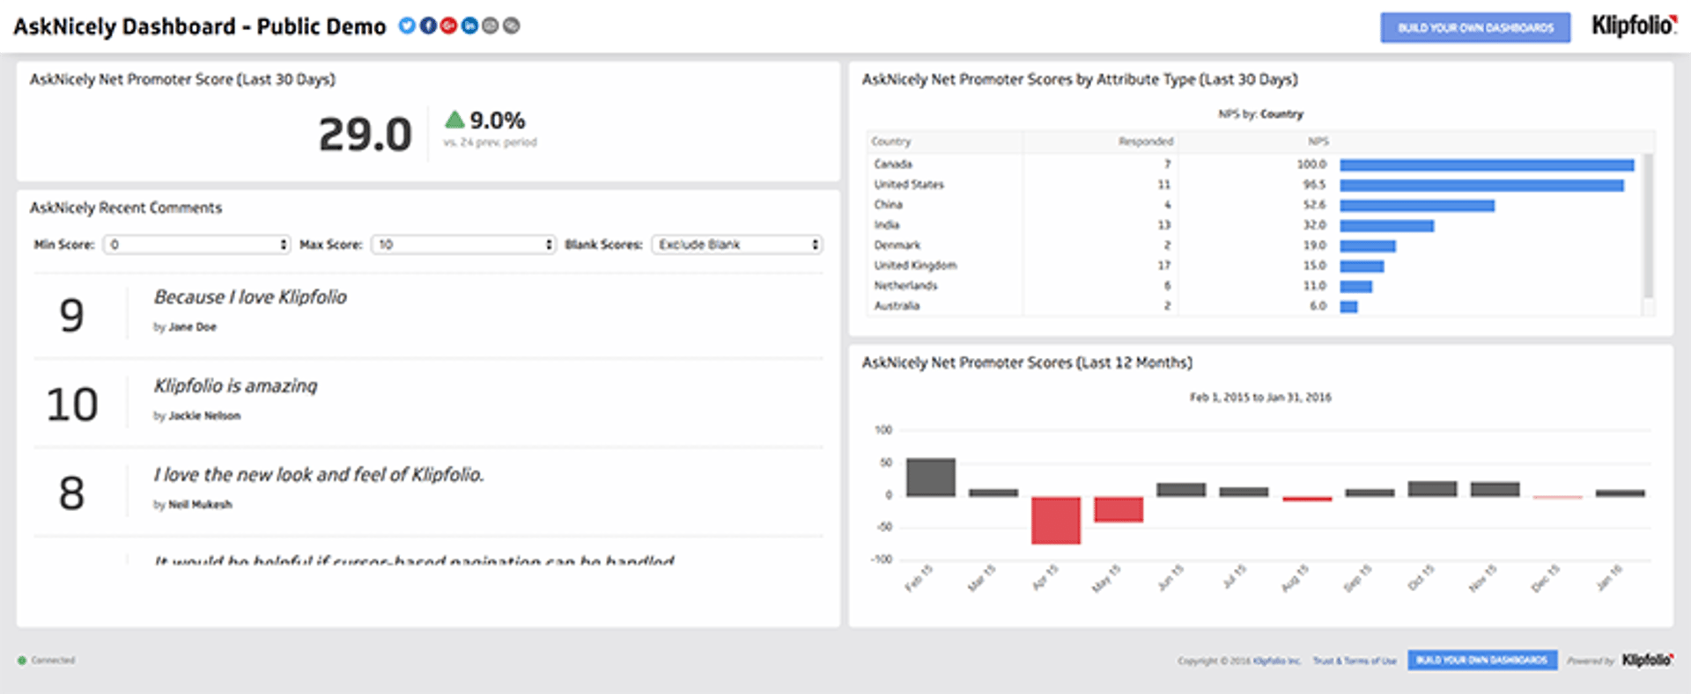Click the author name Jane Doe
Image resolution: width=1691 pixels, height=694 pixels.
(192, 327)
